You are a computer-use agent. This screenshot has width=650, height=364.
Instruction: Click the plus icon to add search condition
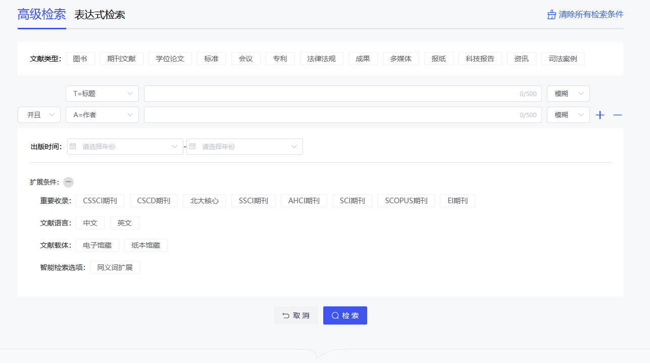pyautogui.click(x=599, y=115)
